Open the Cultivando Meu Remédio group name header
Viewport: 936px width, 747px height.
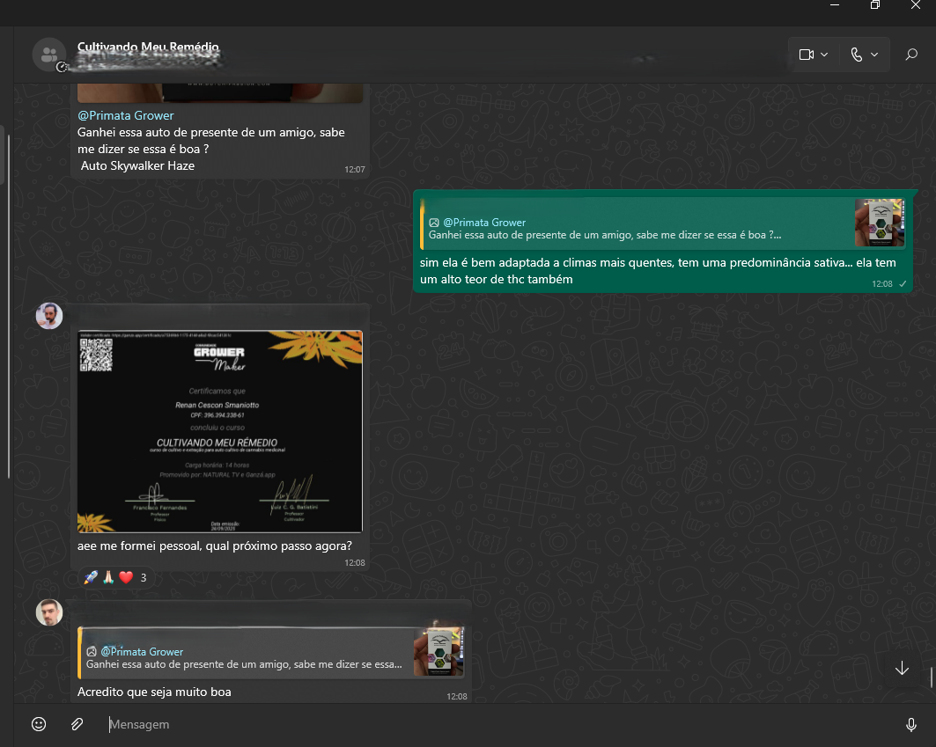(x=146, y=47)
